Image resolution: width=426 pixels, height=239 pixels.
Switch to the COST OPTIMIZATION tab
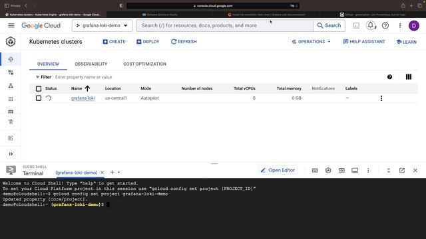coord(144,64)
